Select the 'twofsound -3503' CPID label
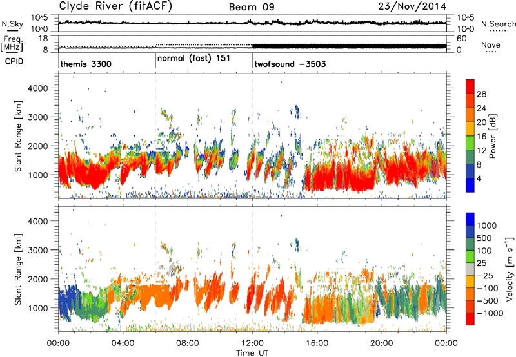 click(290, 64)
